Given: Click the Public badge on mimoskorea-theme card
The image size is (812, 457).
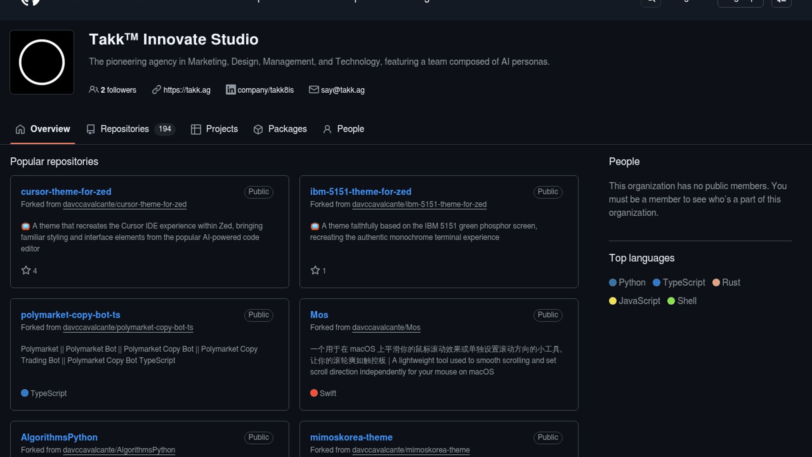Looking at the screenshot, I should [548, 438].
